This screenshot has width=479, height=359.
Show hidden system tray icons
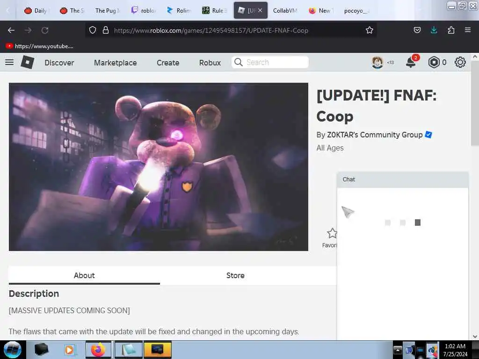[398, 350]
